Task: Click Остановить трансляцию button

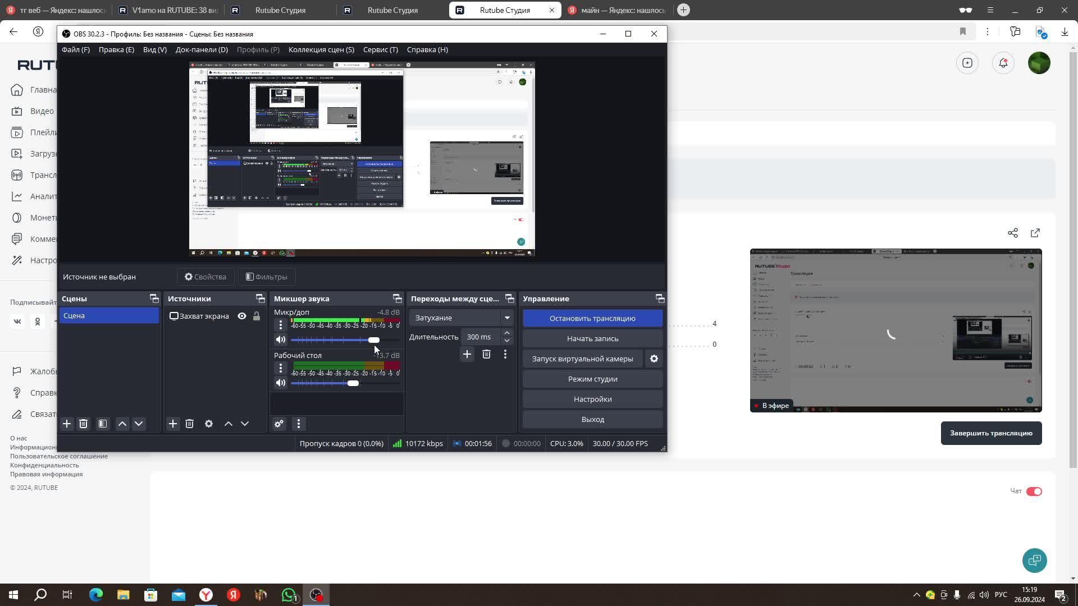Action: [x=592, y=318]
